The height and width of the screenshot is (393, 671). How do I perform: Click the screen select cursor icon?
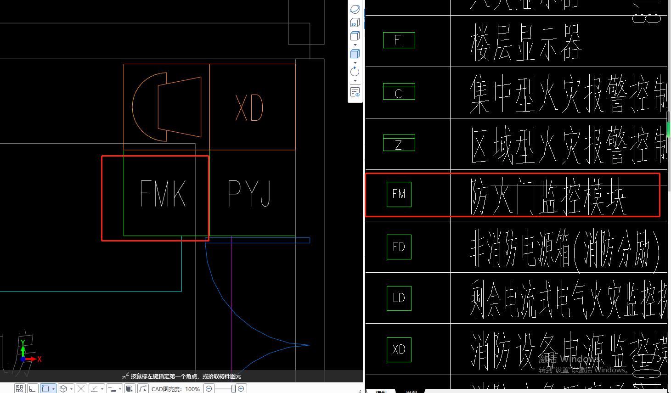(130, 389)
